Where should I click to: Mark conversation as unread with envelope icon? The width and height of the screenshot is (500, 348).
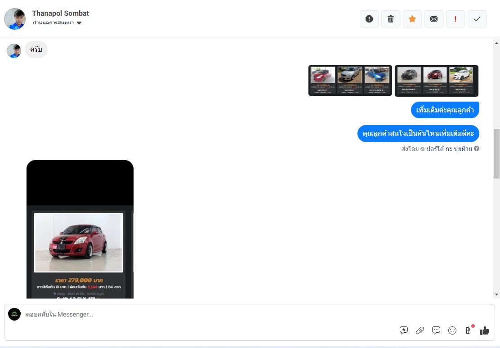(434, 19)
